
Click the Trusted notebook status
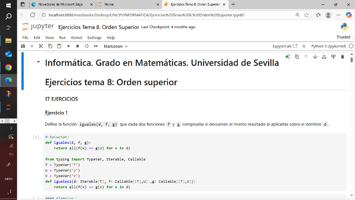pos(343,37)
